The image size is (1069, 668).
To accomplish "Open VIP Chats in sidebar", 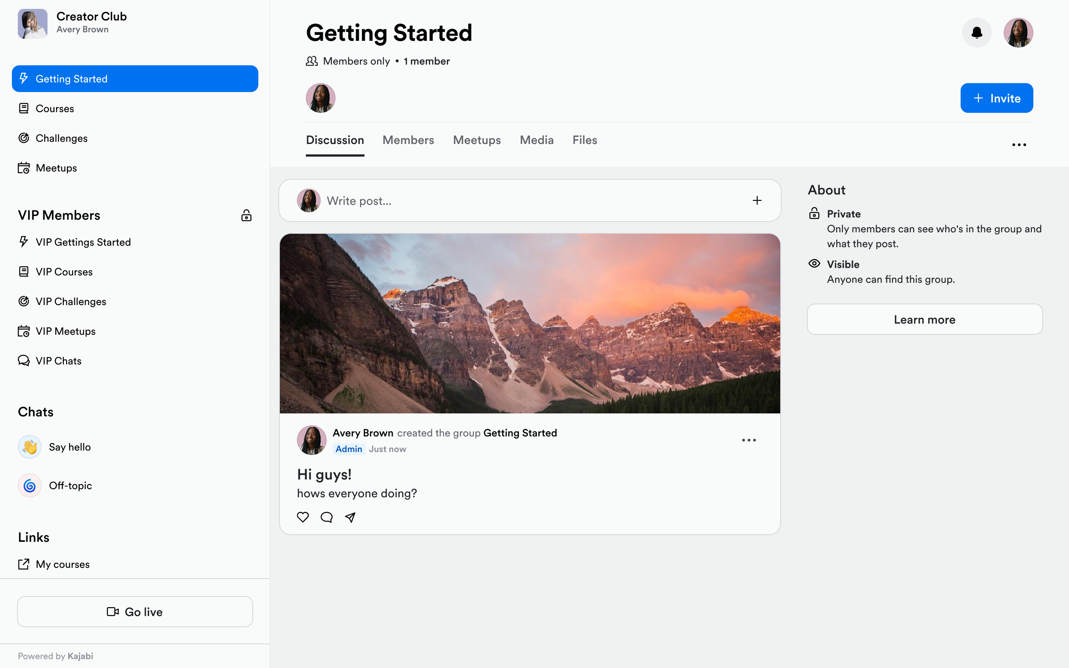I will [x=58, y=361].
